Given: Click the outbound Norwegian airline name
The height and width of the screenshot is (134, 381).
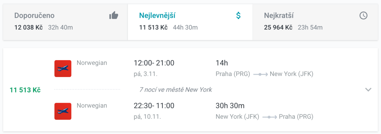Looking at the screenshot, I should [92, 63].
